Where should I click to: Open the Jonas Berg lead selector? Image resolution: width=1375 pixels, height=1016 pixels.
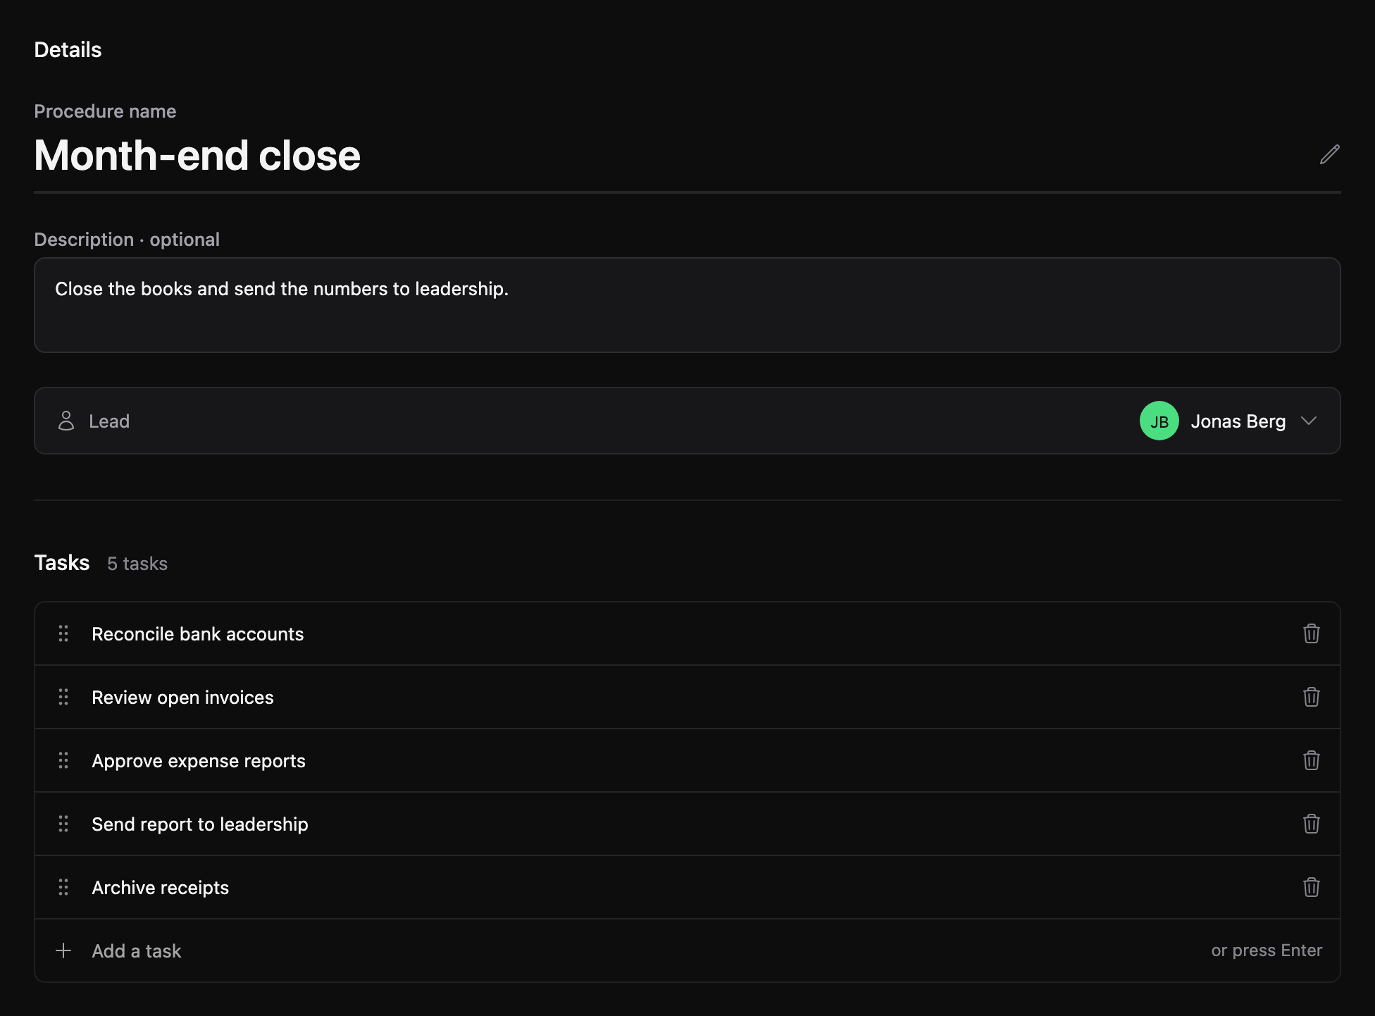(1228, 421)
